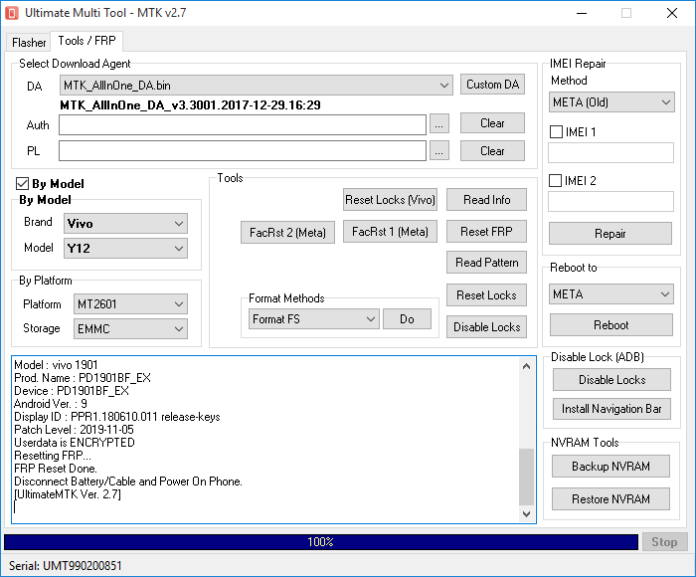The height and width of the screenshot is (577, 696).
Task: Click the 100% progress bar
Action: [x=321, y=542]
